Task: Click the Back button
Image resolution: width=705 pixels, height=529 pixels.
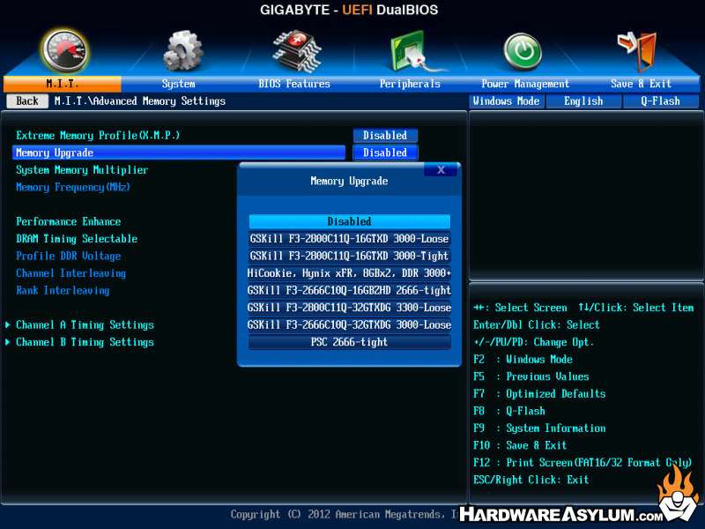Action: (x=27, y=101)
